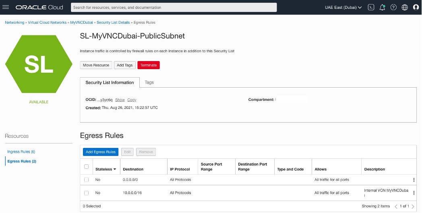
Task: Click the 0.0.0.0/0 destination cell
Action: click(130, 180)
